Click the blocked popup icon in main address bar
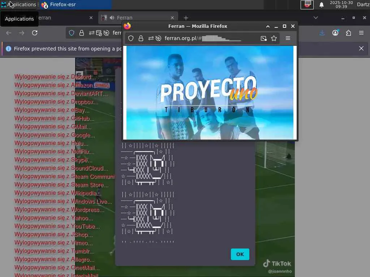 tap(99, 33)
